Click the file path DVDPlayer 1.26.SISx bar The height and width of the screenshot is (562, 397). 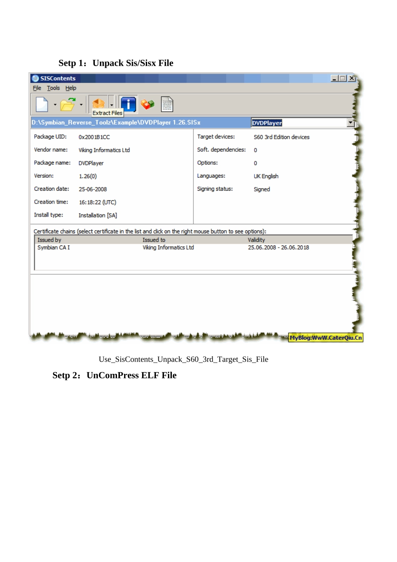[x=141, y=123]
